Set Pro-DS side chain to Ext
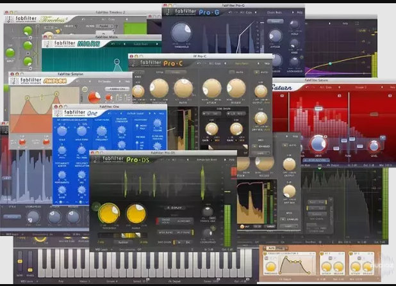The width and height of the screenshot is (396, 286). (x=188, y=242)
